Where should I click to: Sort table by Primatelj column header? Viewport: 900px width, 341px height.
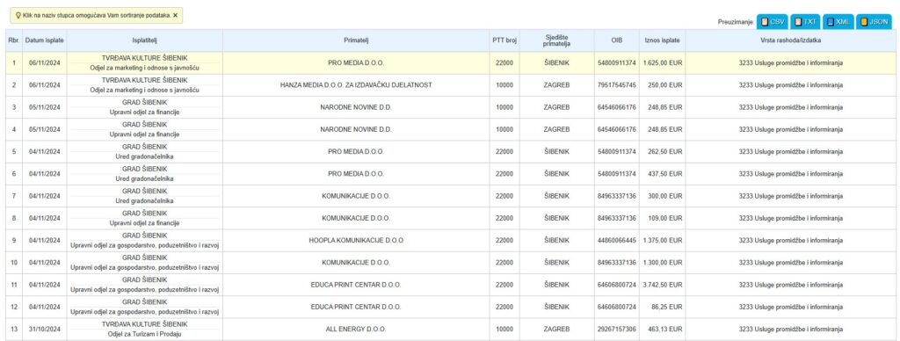point(356,40)
